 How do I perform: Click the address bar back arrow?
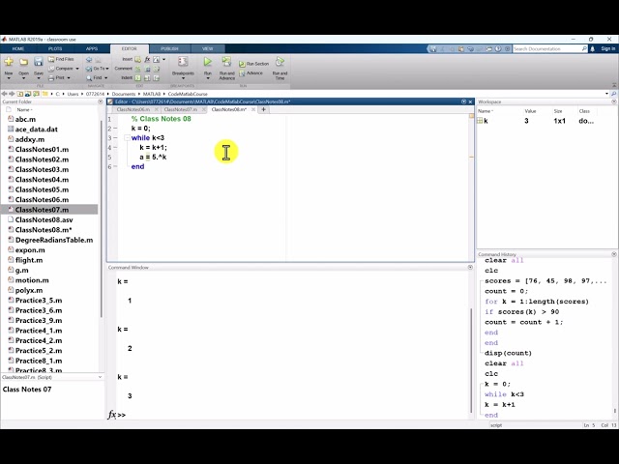pyautogui.click(x=4, y=94)
